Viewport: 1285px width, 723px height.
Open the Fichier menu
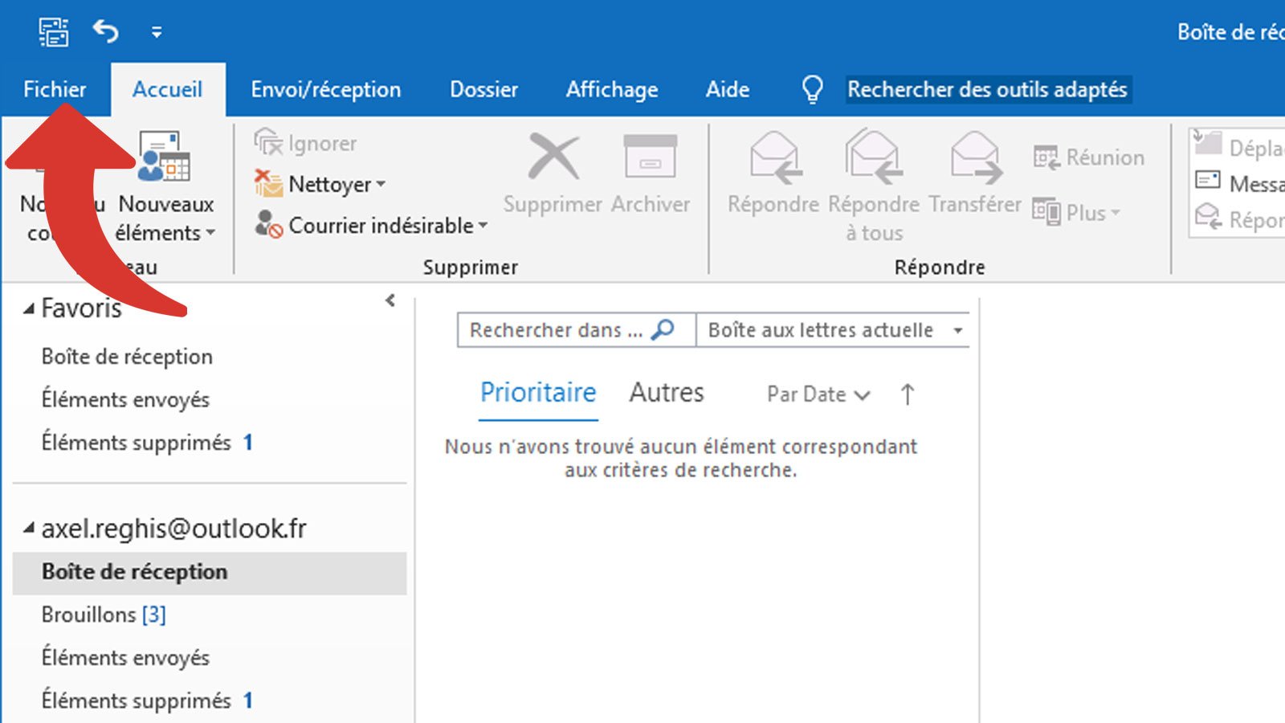click(x=54, y=89)
